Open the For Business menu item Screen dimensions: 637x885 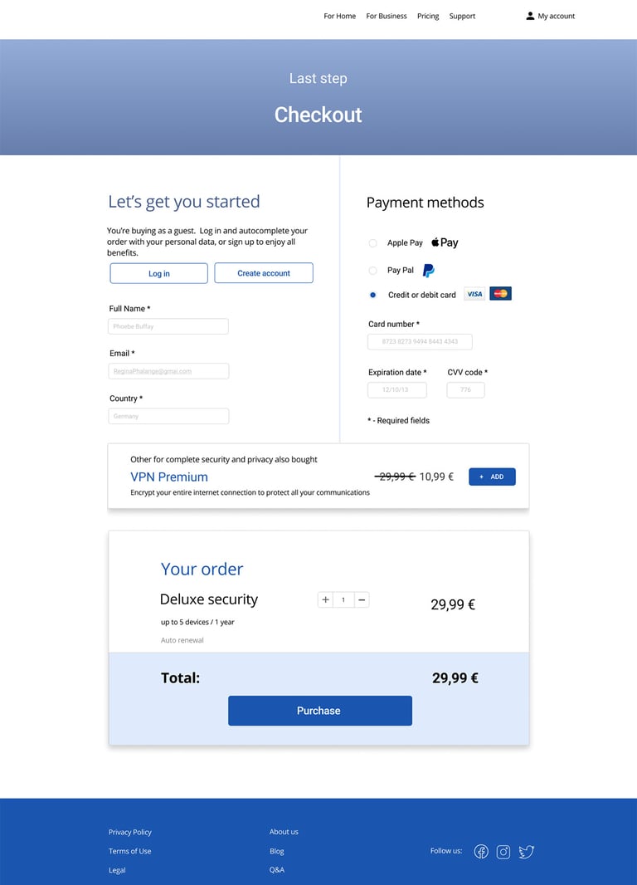(x=387, y=16)
